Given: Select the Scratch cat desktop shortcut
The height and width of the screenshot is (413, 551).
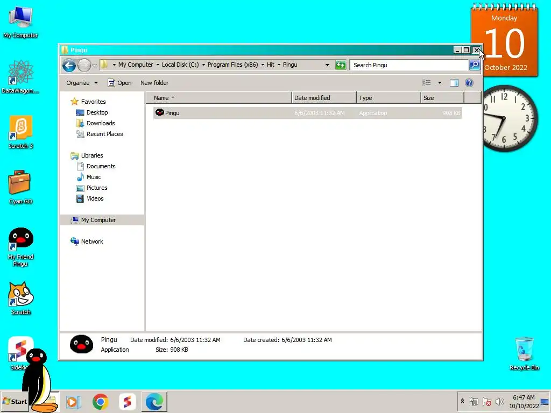Looking at the screenshot, I should point(20,298).
